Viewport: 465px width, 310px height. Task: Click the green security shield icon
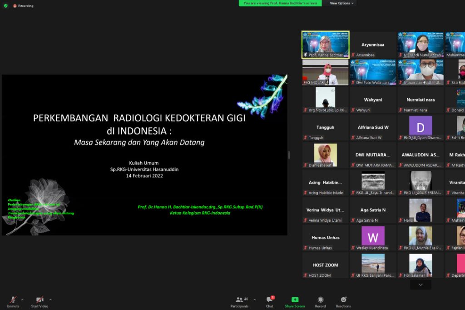point(6,5)
